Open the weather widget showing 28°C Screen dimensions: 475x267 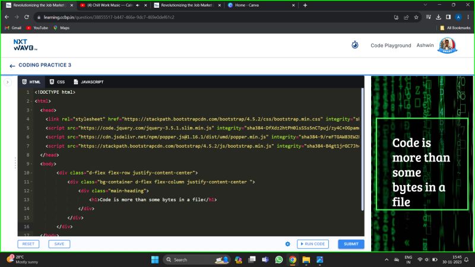(x=23, y=259)
